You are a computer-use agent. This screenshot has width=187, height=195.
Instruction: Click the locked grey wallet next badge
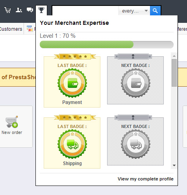tap(135, 83)
